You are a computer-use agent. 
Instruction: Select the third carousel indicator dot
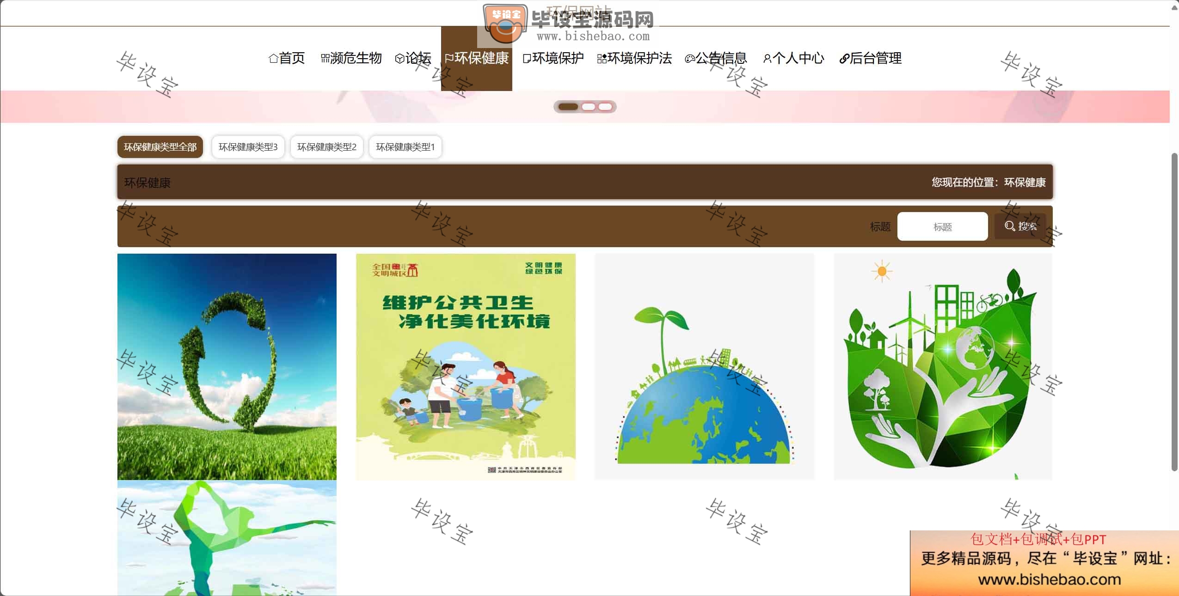[x=605, y=107]
